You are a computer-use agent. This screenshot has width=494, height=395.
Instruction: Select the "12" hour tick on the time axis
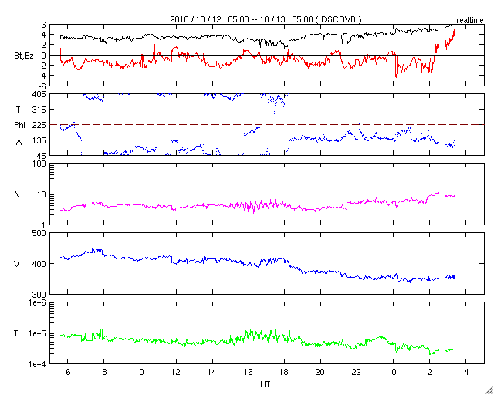(175, 373)
